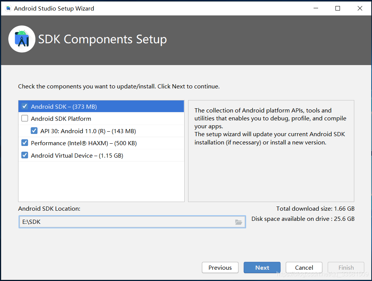The image size is (372, 281).
Task: Select the Android SDK Platform row
Action: [101, 118]
